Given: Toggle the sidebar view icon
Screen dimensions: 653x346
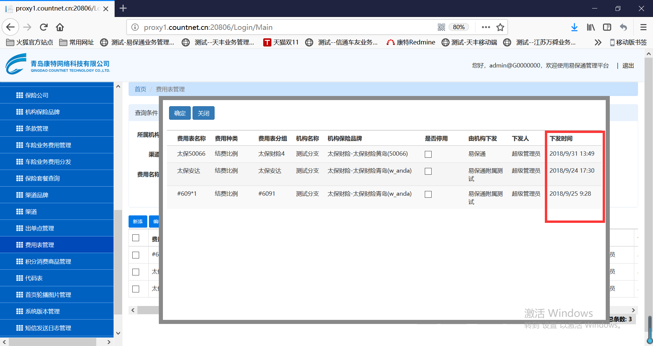Looking at the screenshot, I should point(607,27).
